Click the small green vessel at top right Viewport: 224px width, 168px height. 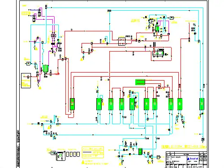tap(157, 27)
